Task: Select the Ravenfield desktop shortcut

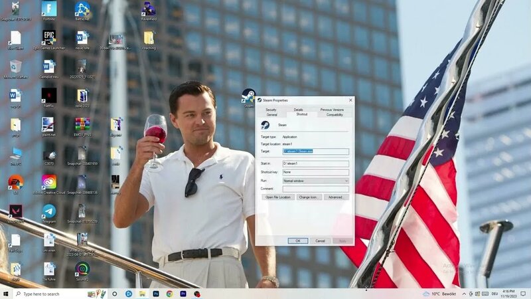Action: click(149, 11)
